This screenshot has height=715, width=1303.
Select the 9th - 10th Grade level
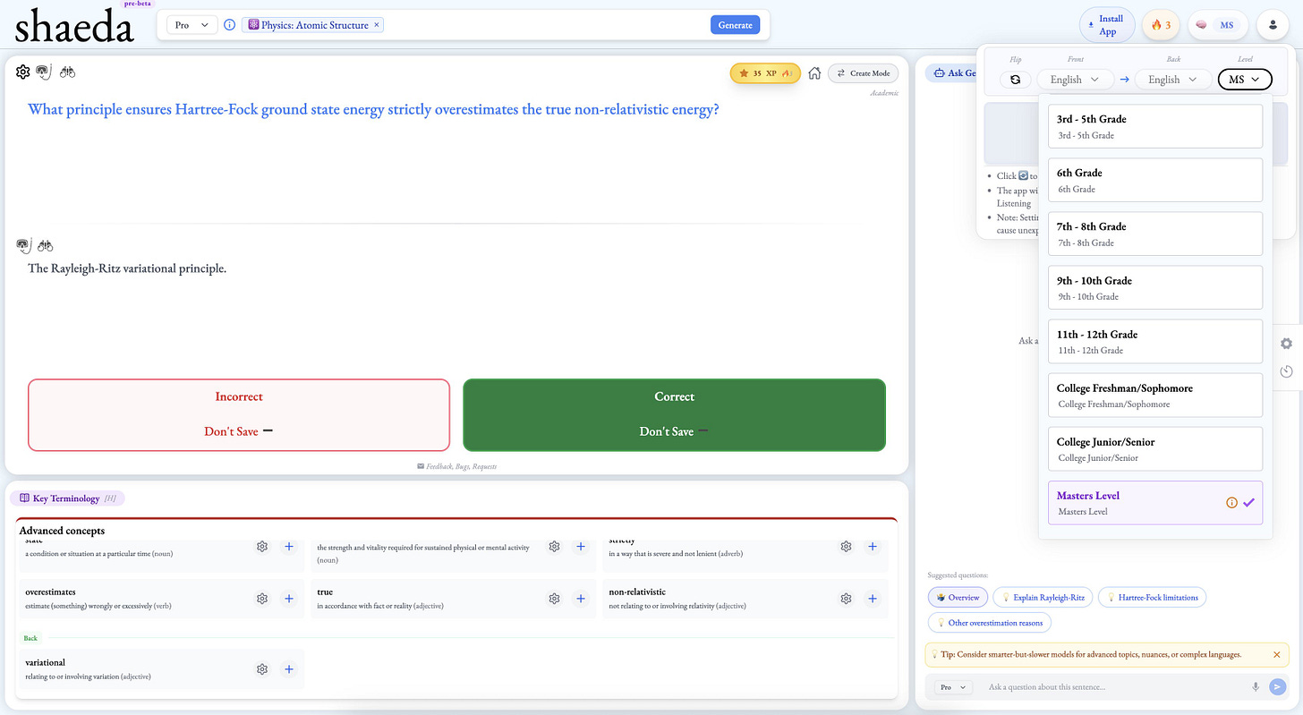[1155, 287]
